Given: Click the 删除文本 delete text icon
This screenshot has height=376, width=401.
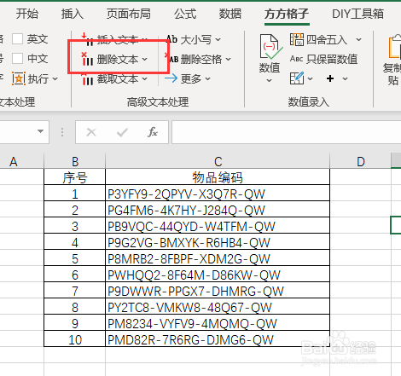Looking at the screenshot, I should point(87,59).
